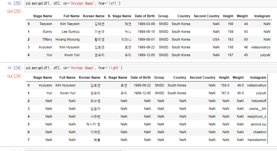277x151 pixels.
Task: Click row index 7 in second table
Action: point(29,140)
